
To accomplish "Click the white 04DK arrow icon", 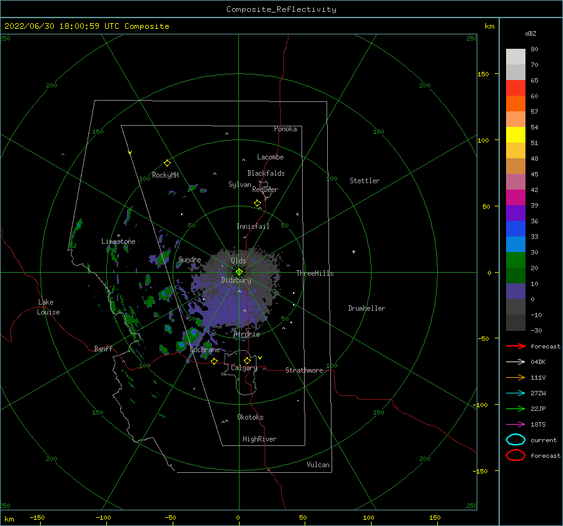I will click(515, 362).
